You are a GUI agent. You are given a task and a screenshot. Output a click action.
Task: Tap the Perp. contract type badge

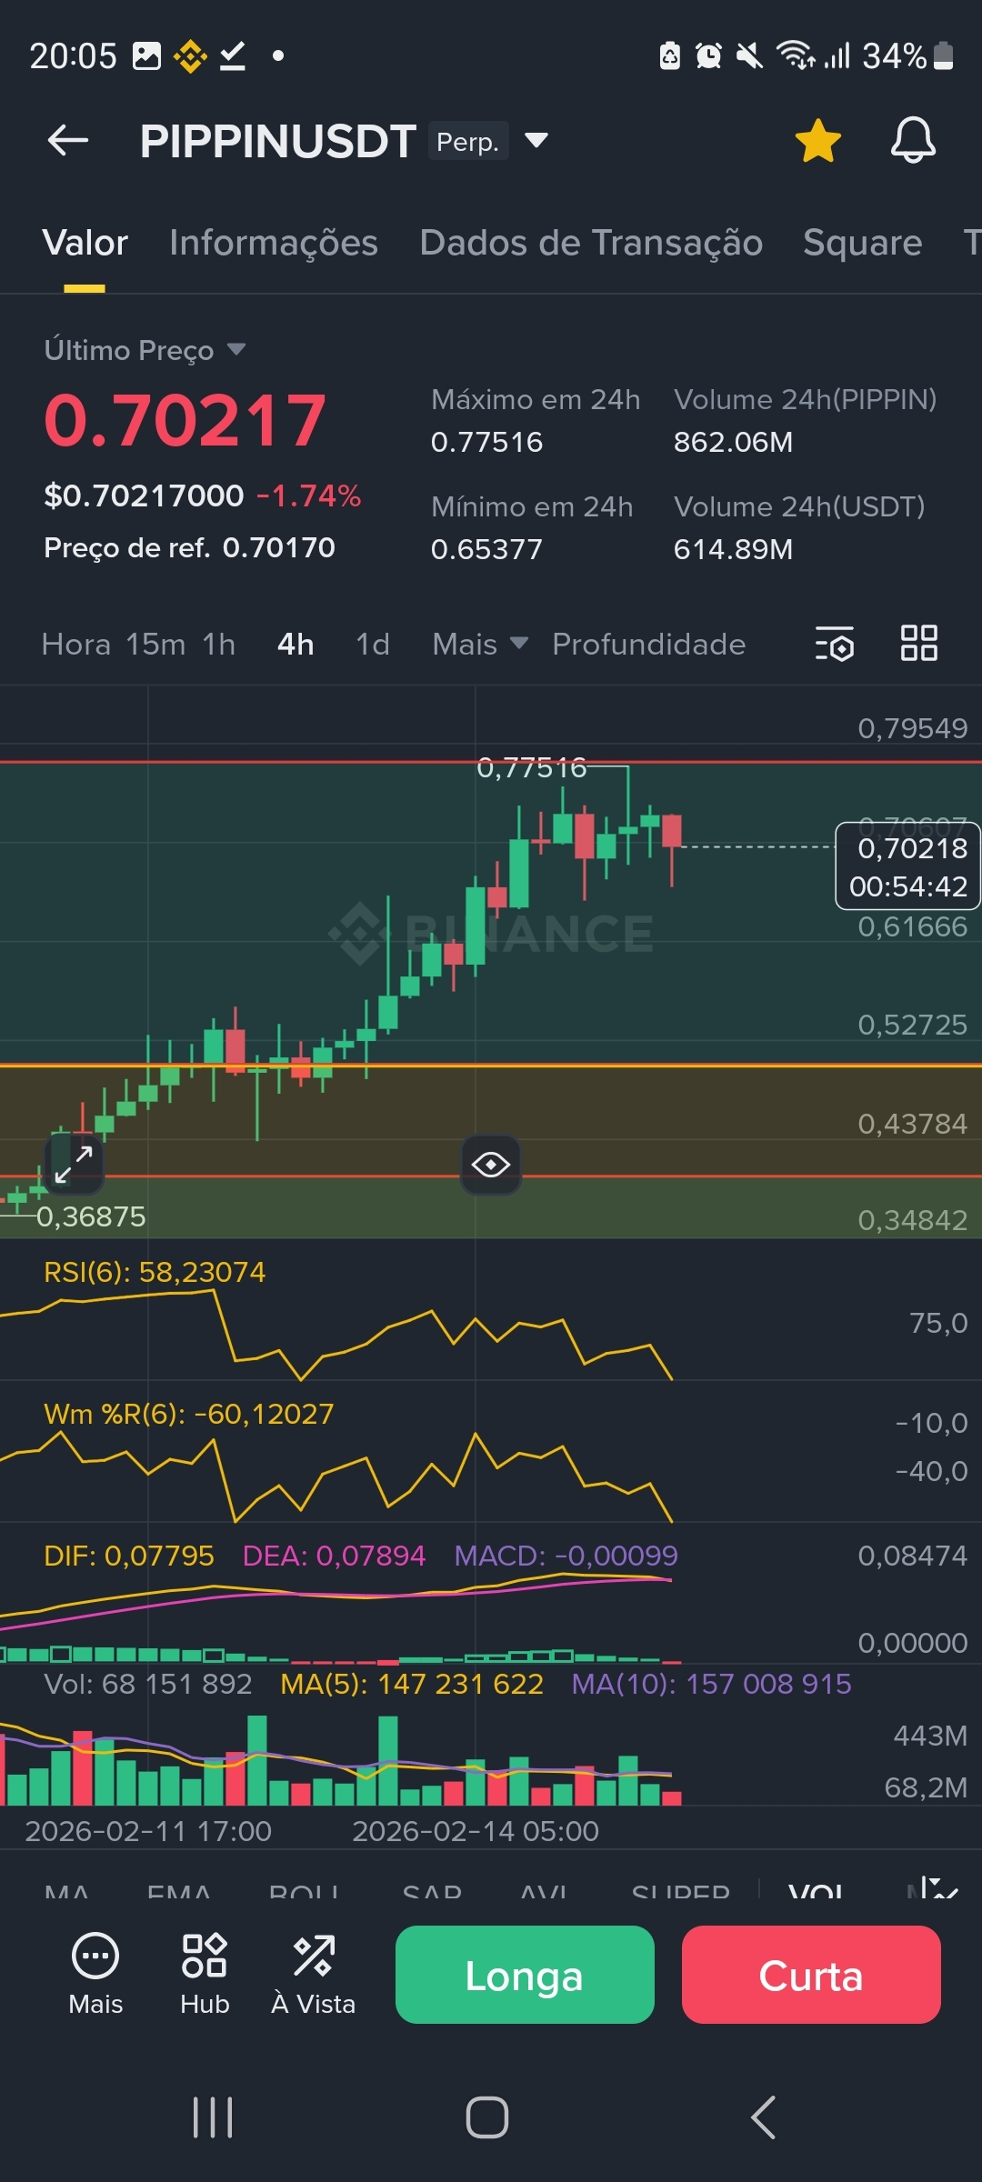pyautogui.click(x=468, y=141)
